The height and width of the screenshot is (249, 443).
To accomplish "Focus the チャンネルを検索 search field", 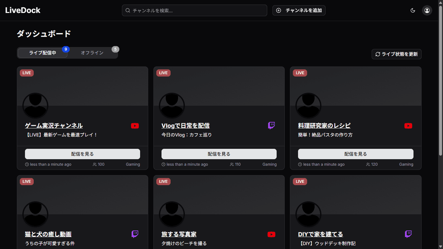I will tap(195, 10).
